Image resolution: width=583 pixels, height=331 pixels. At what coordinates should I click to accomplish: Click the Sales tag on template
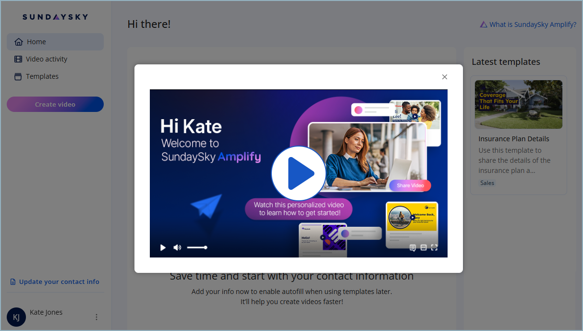pyautogui.click(x=487, y=183)
